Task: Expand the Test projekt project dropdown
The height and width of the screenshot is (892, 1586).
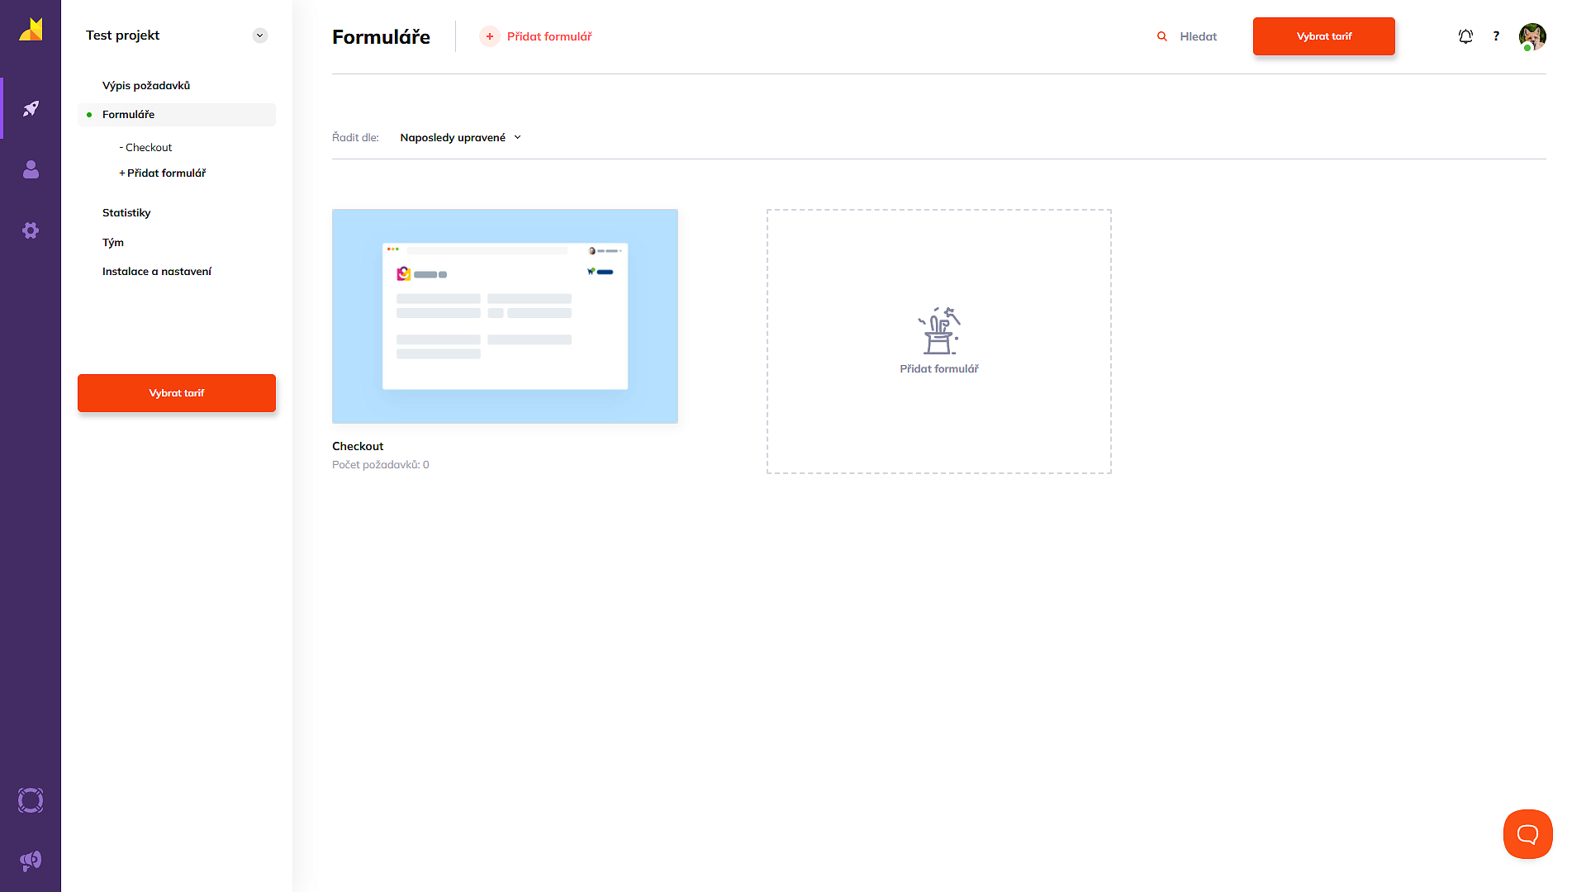Action: 260,36
